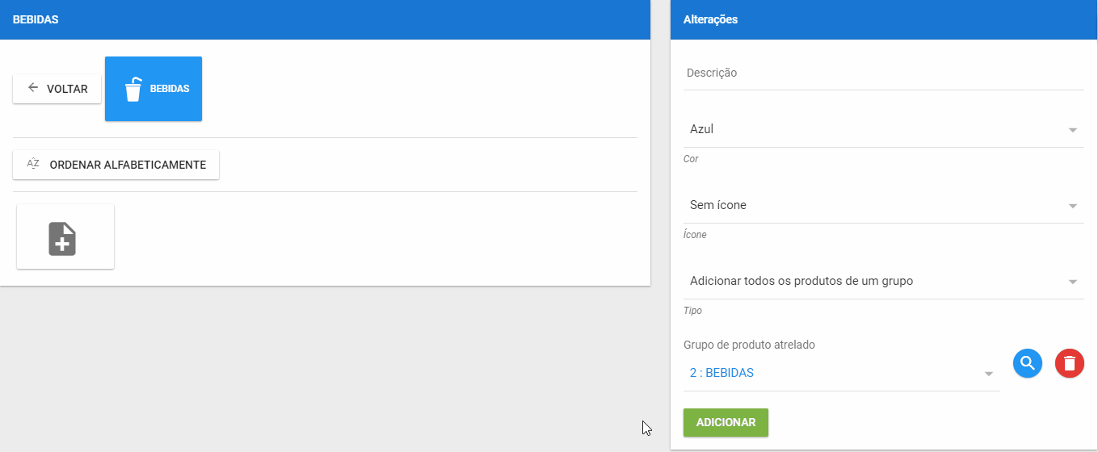Click the arrow of the Cor selector

pyautogui.click(x=1073, y=130)
